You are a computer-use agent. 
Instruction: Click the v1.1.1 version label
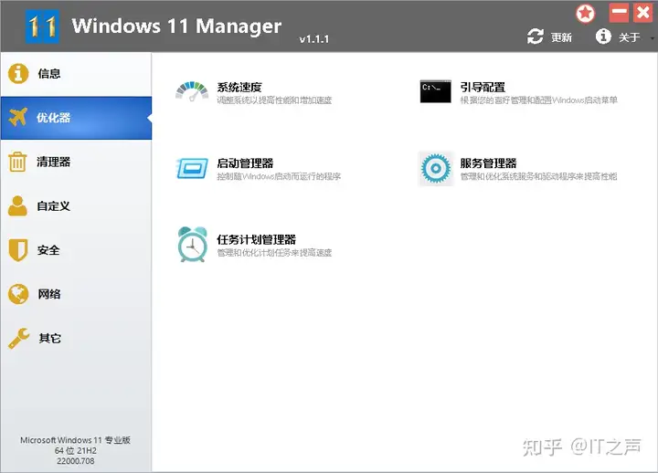tap(313, 39)
